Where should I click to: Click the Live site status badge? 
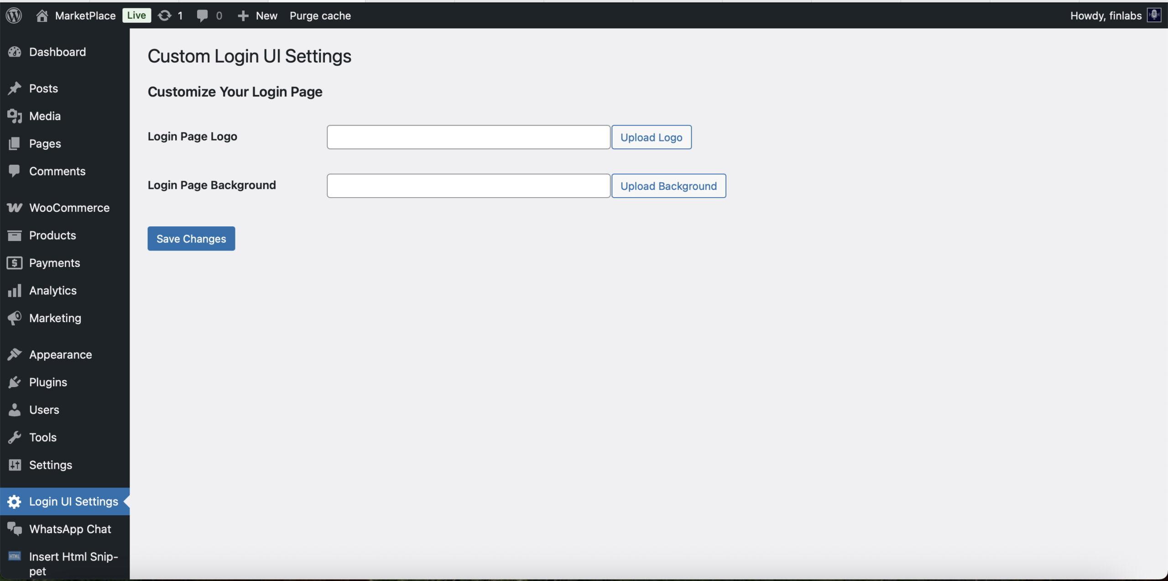click(x=136, y=16)
